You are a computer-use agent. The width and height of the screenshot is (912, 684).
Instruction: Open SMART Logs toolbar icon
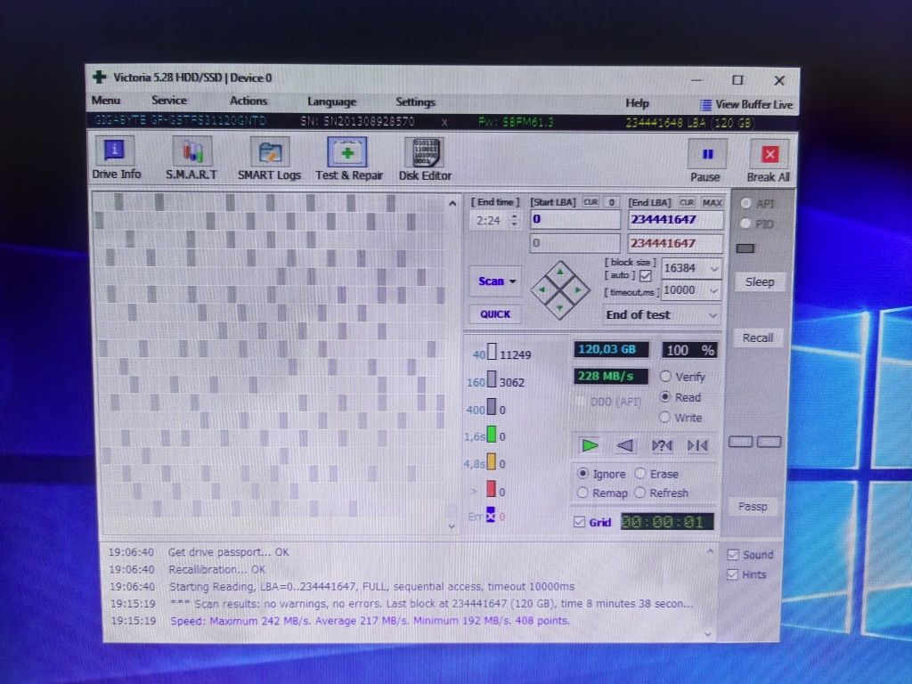(x=269, y=152)
